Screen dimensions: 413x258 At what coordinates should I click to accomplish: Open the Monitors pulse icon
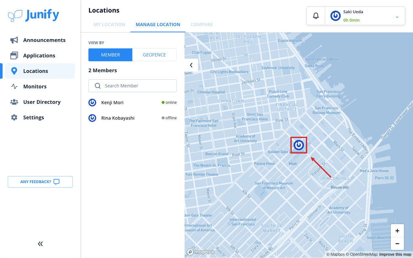[14, 86]
